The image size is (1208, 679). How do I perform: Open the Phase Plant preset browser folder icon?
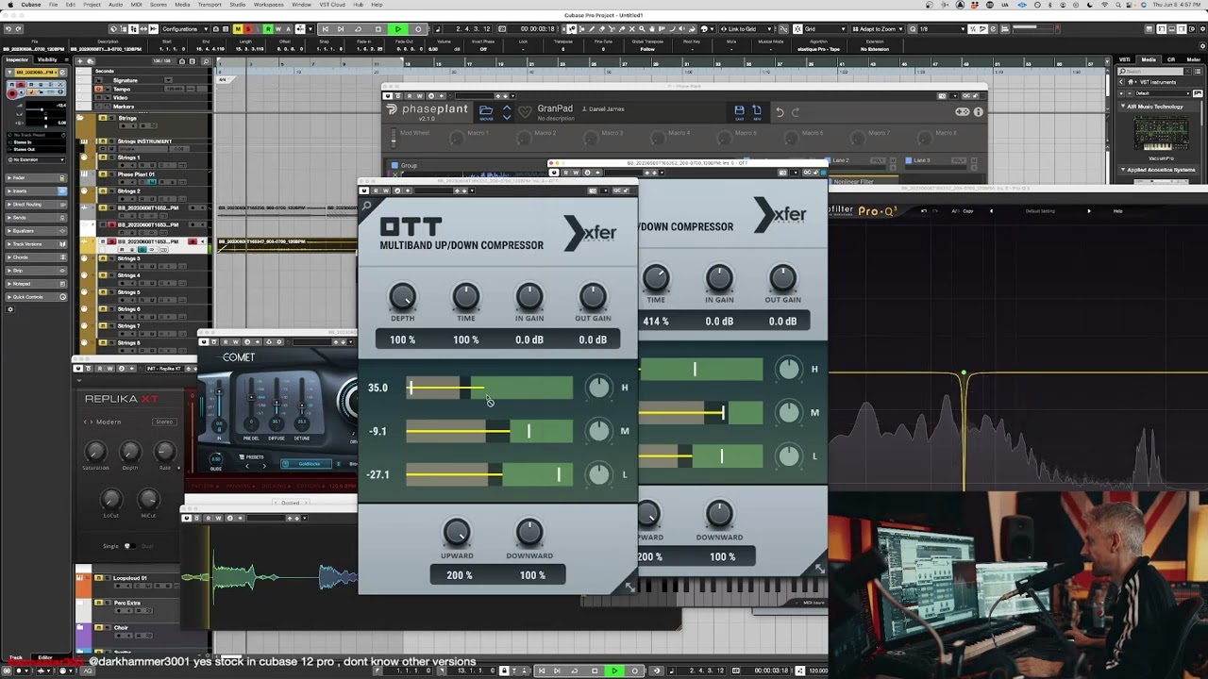tap(486, 111)
